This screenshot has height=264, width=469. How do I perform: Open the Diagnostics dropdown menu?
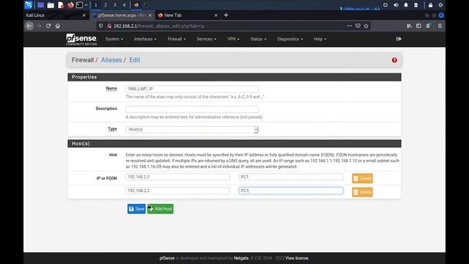(x=290, y=39)
